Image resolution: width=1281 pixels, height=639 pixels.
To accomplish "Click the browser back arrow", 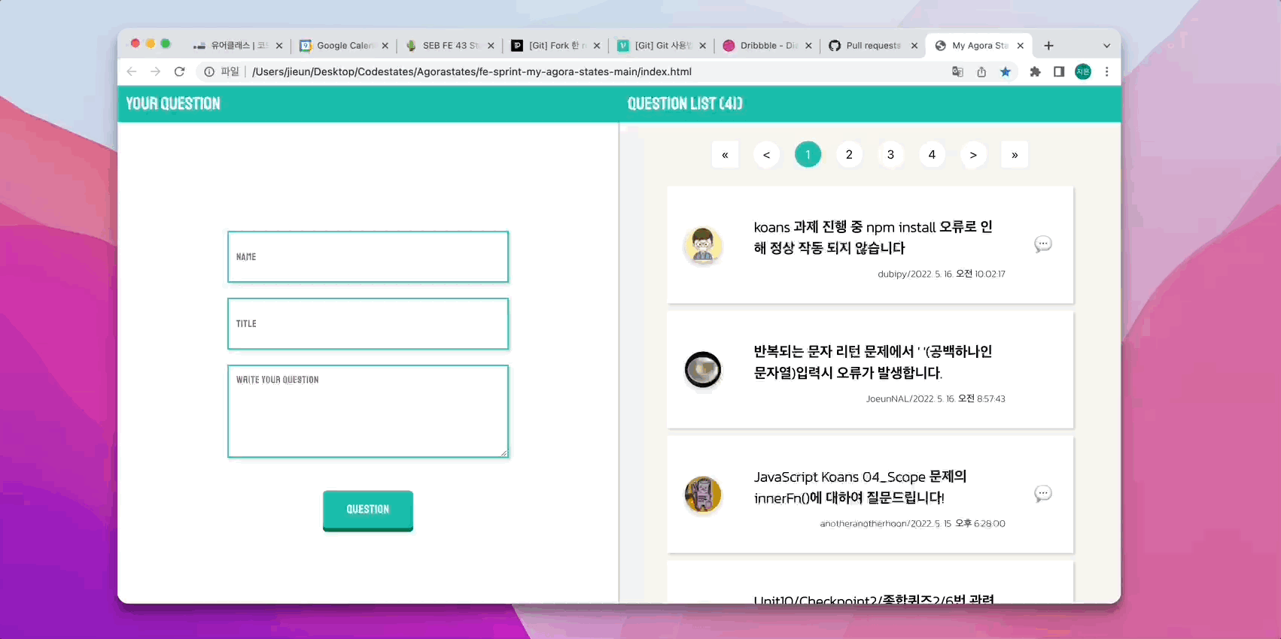I will 132,71.
